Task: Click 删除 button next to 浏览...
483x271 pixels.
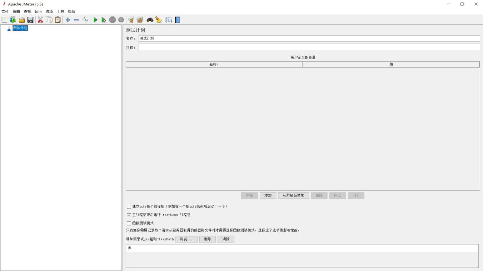Action: [x=208, y=239]
